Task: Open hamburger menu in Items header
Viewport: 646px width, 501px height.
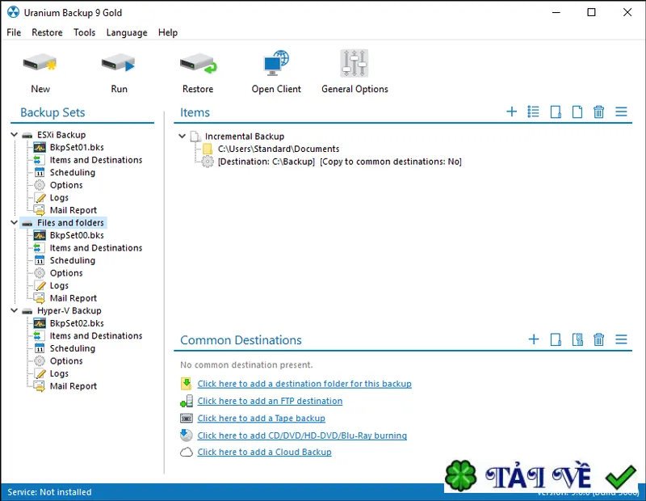Action: pyautogui.click(x=621, y=112)
